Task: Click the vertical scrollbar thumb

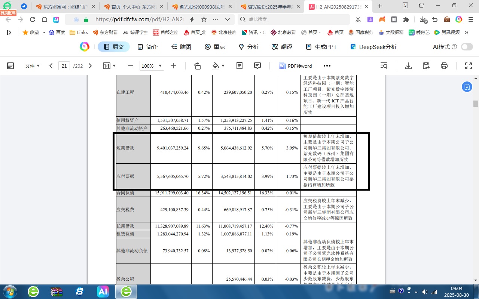Action: coord(476,104)
